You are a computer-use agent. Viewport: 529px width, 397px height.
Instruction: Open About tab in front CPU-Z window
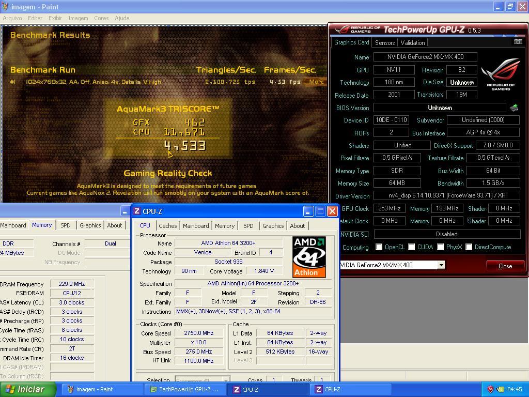click(297, 226)
